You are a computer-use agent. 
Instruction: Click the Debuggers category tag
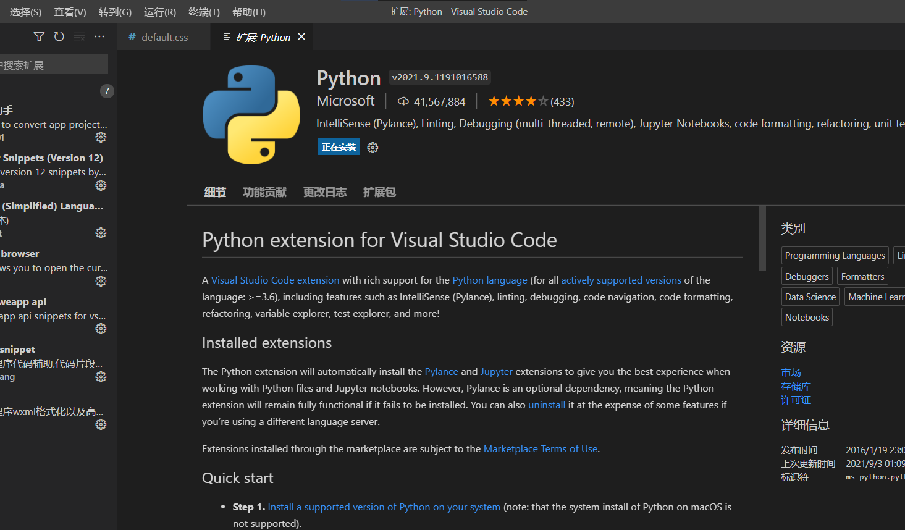point(806,277)
